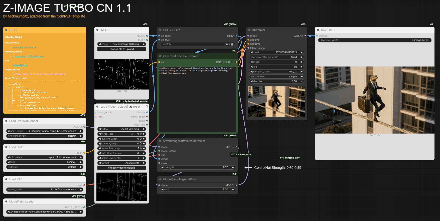
Task: Open the clip_name qwen_3_4b dropdown
Action: coord(45,157)
